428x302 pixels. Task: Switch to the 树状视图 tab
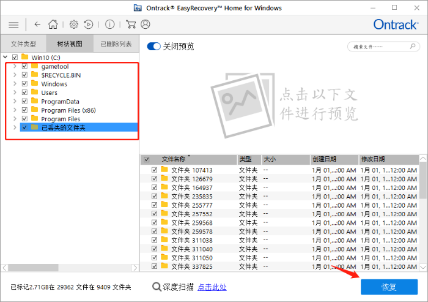point(70,43)
